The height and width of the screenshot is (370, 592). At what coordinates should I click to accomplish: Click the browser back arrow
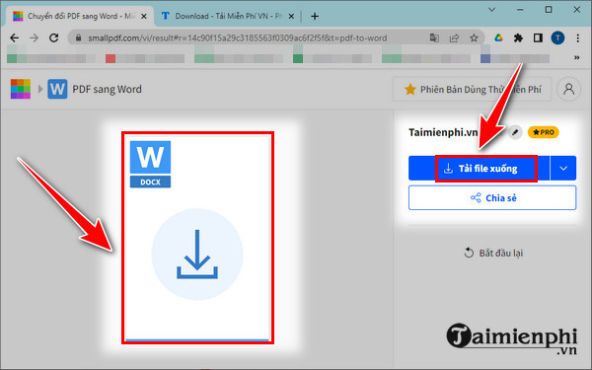click(x=15, y=37)
